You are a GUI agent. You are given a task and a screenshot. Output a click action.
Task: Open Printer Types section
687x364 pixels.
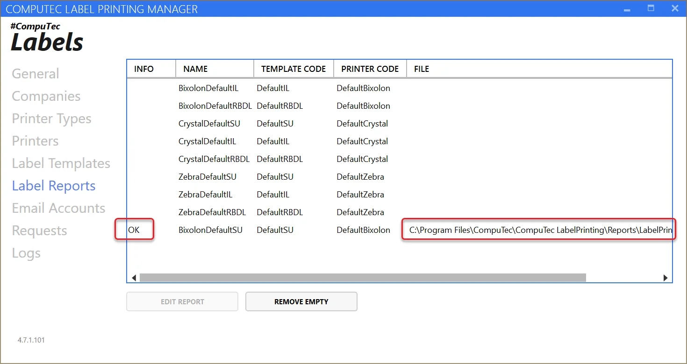(51, 119)
